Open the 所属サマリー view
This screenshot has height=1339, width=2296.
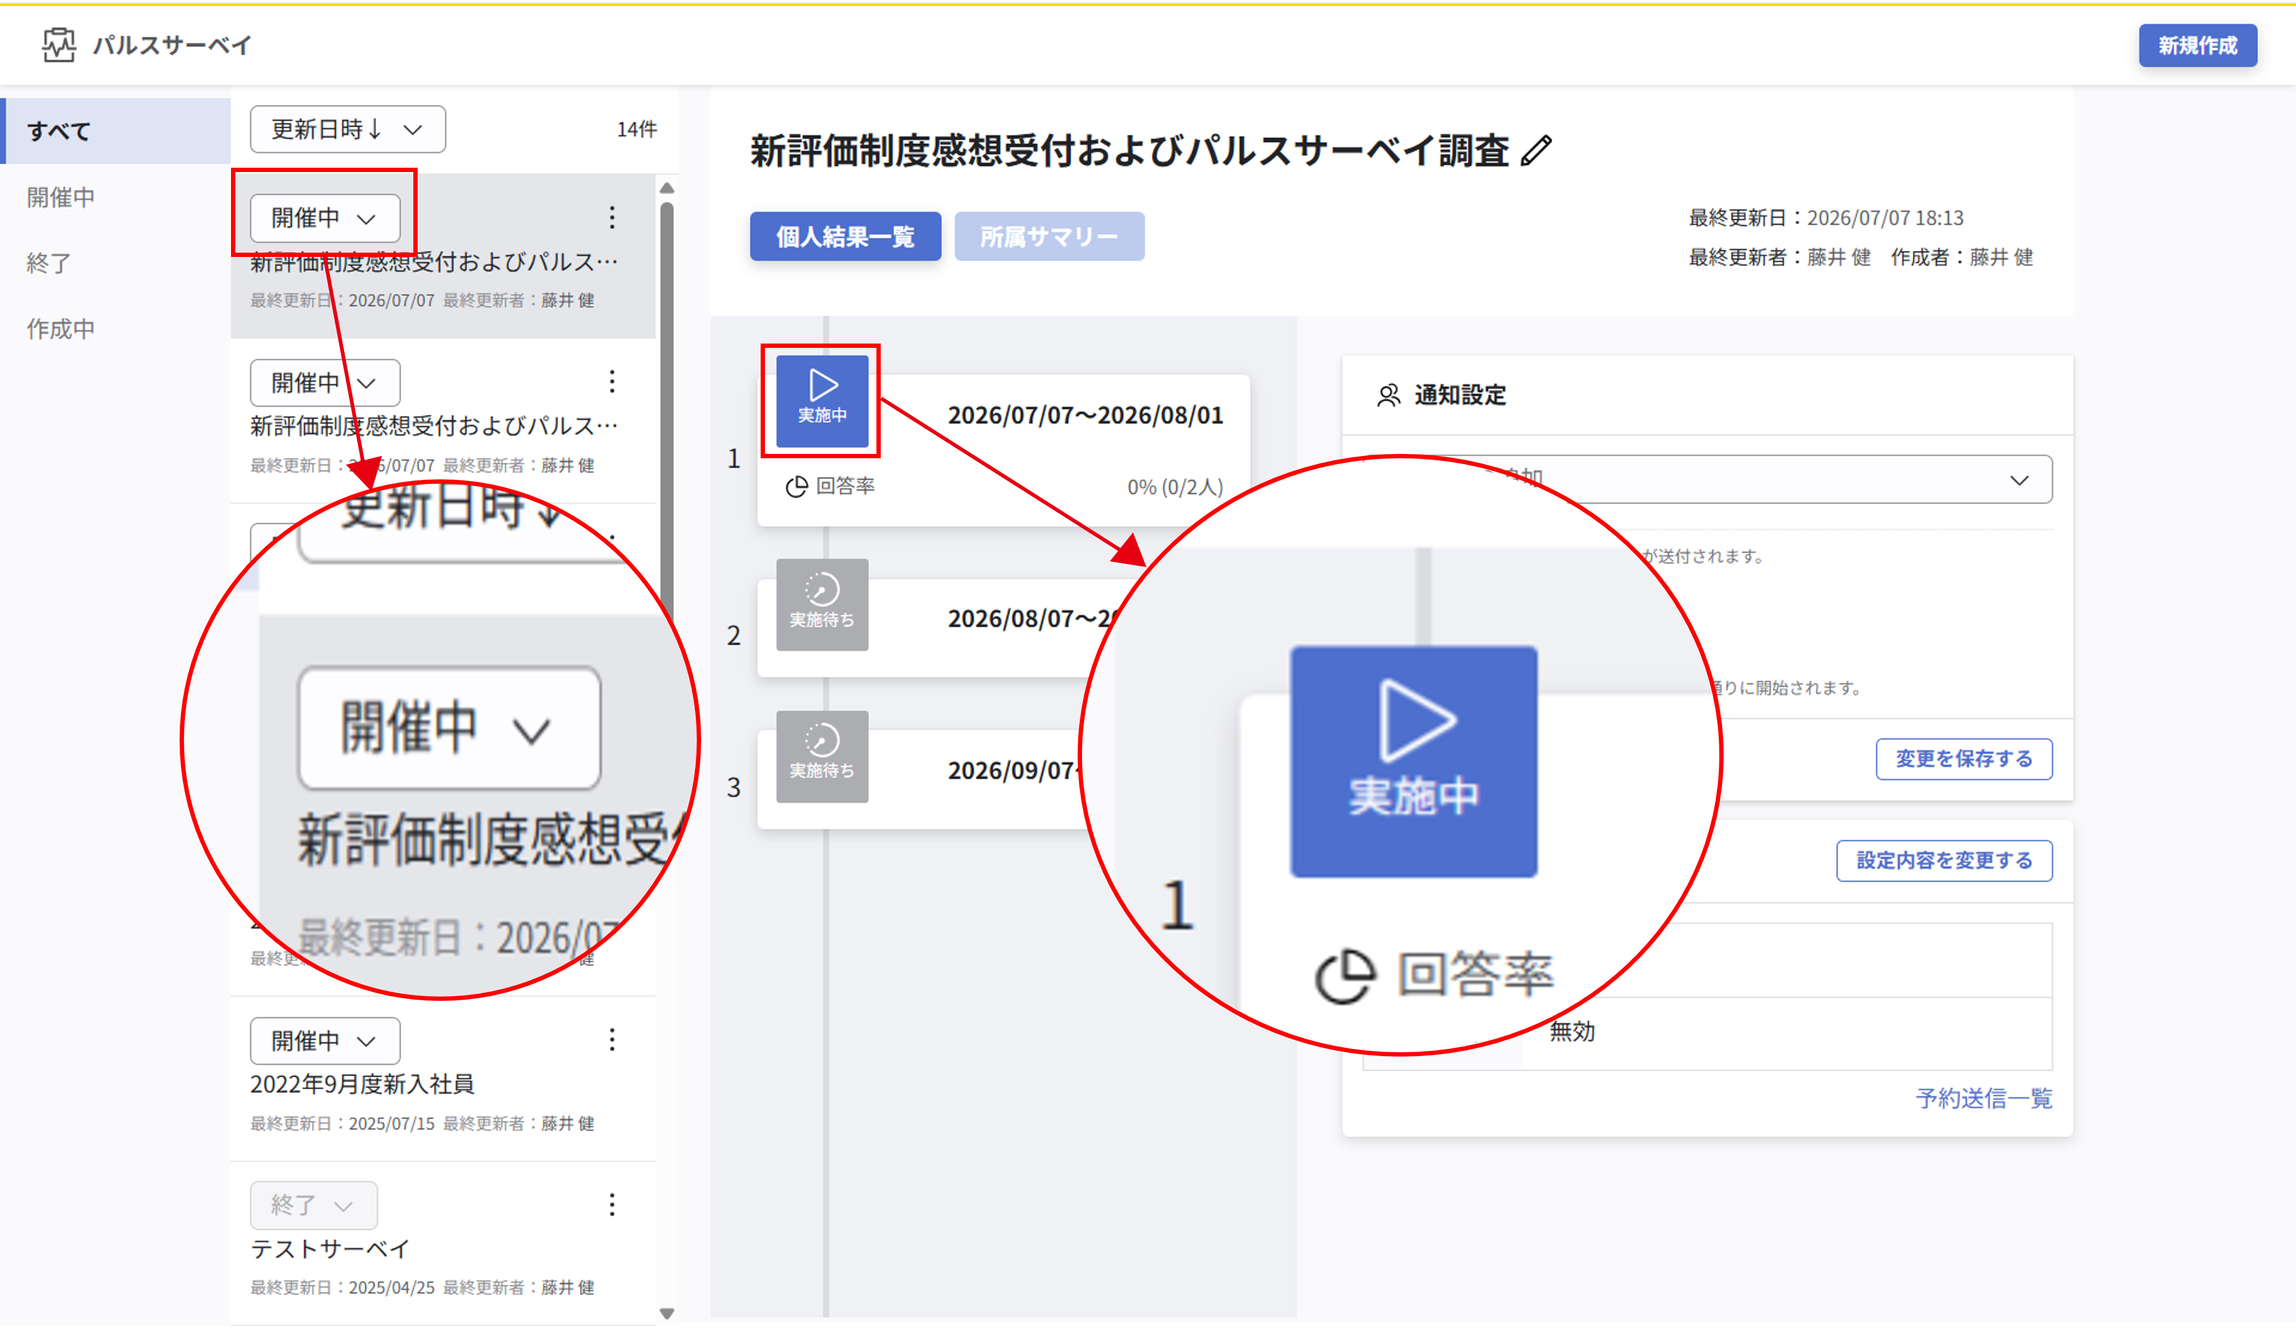[x=1048, y=237]
